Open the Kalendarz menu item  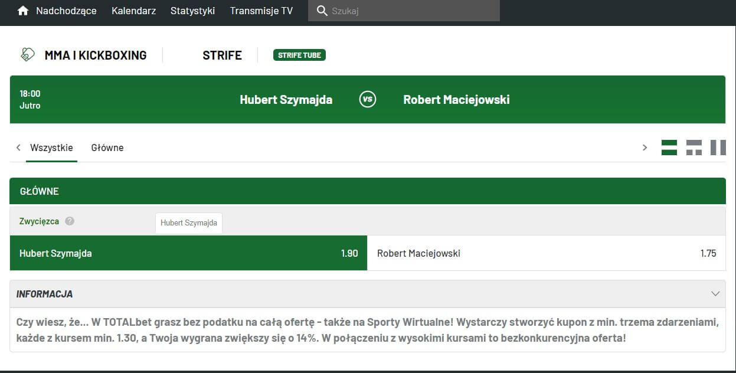pos(133,11)
